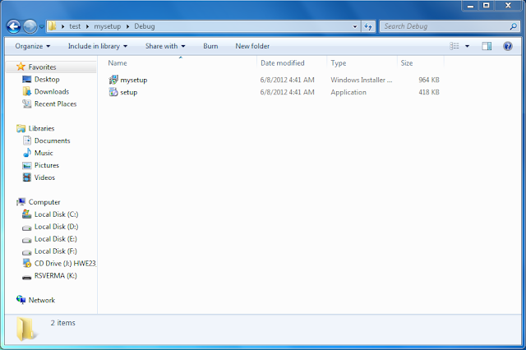Click the folder icon in details pane
This screenshot has width=526, height=350.
click(26, 329)
